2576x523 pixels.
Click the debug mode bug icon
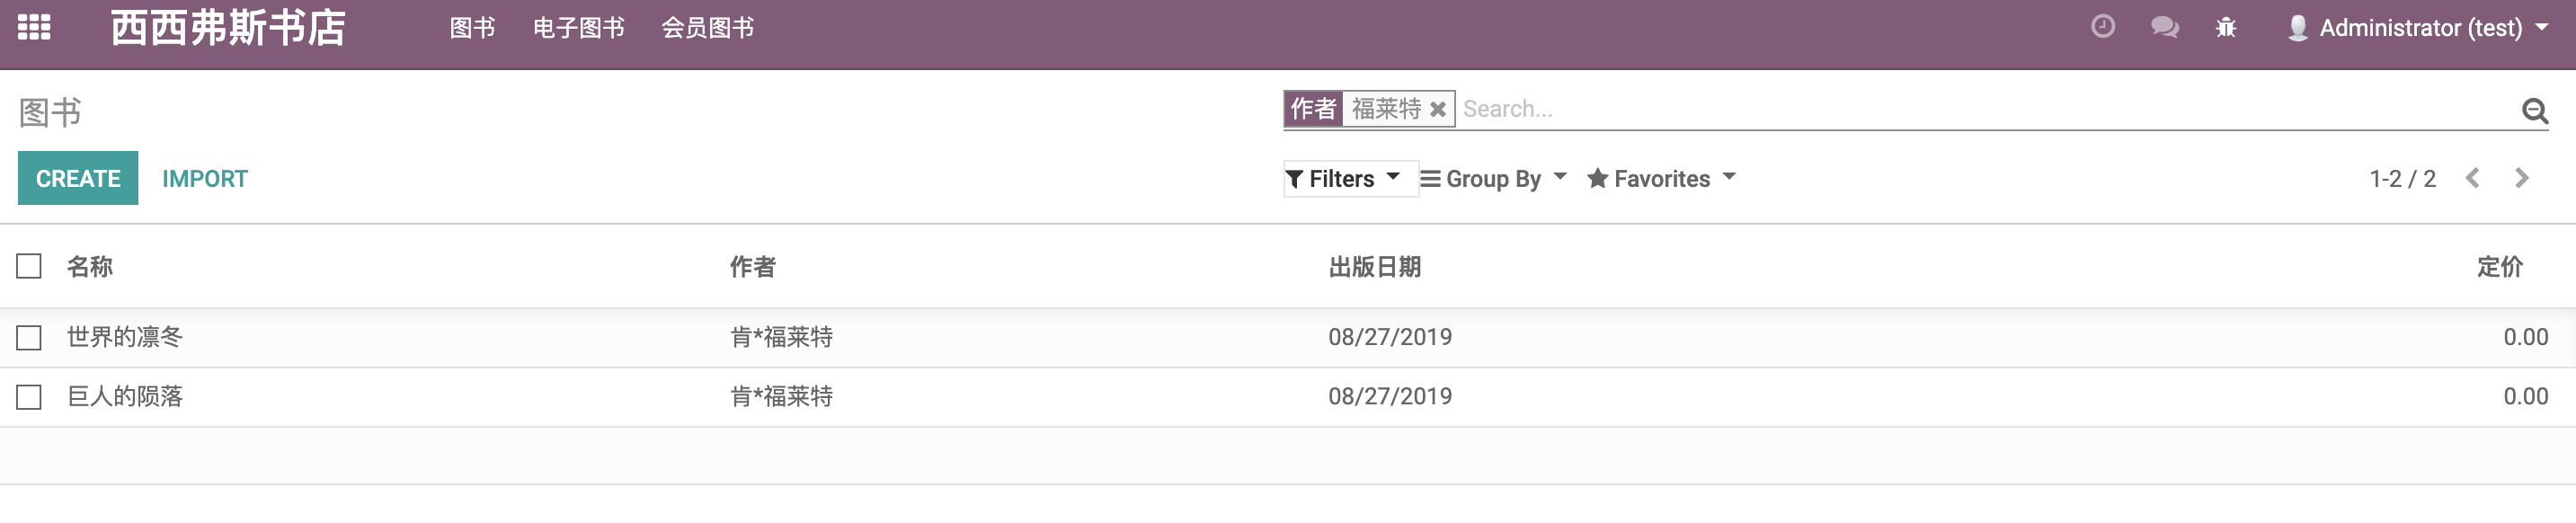(x=2226, y=27)
